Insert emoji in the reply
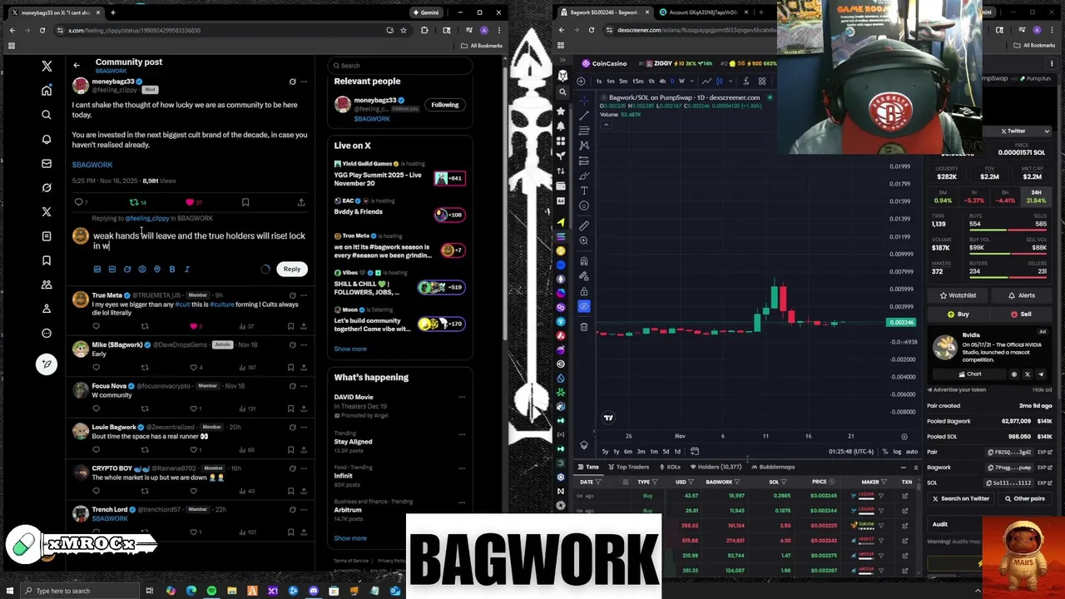 click(142, 270)
